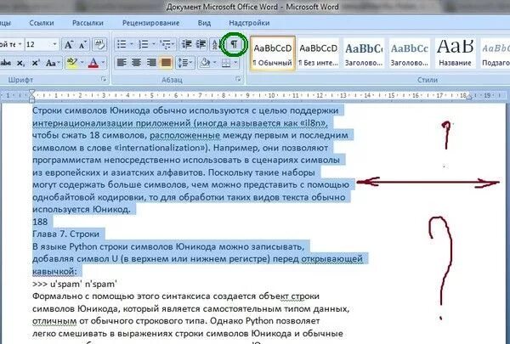
Task: Click the multilevel list icon
Action: (x=167, y=44)
